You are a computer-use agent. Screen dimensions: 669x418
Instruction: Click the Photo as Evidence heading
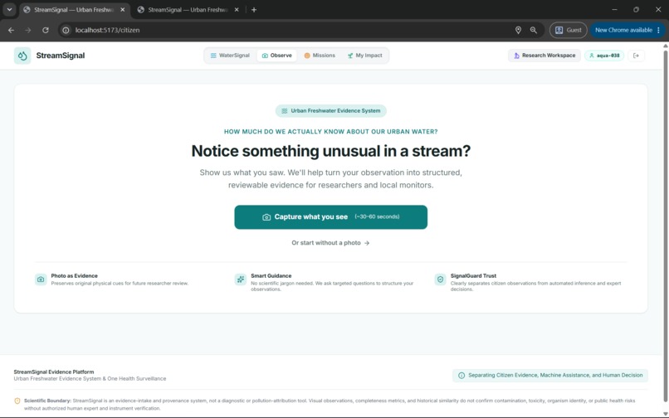74,276
